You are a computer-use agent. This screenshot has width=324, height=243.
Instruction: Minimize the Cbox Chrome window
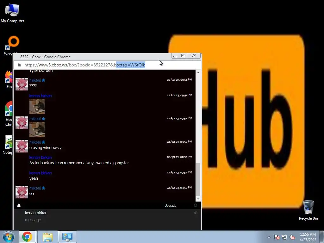coord(175,56)
